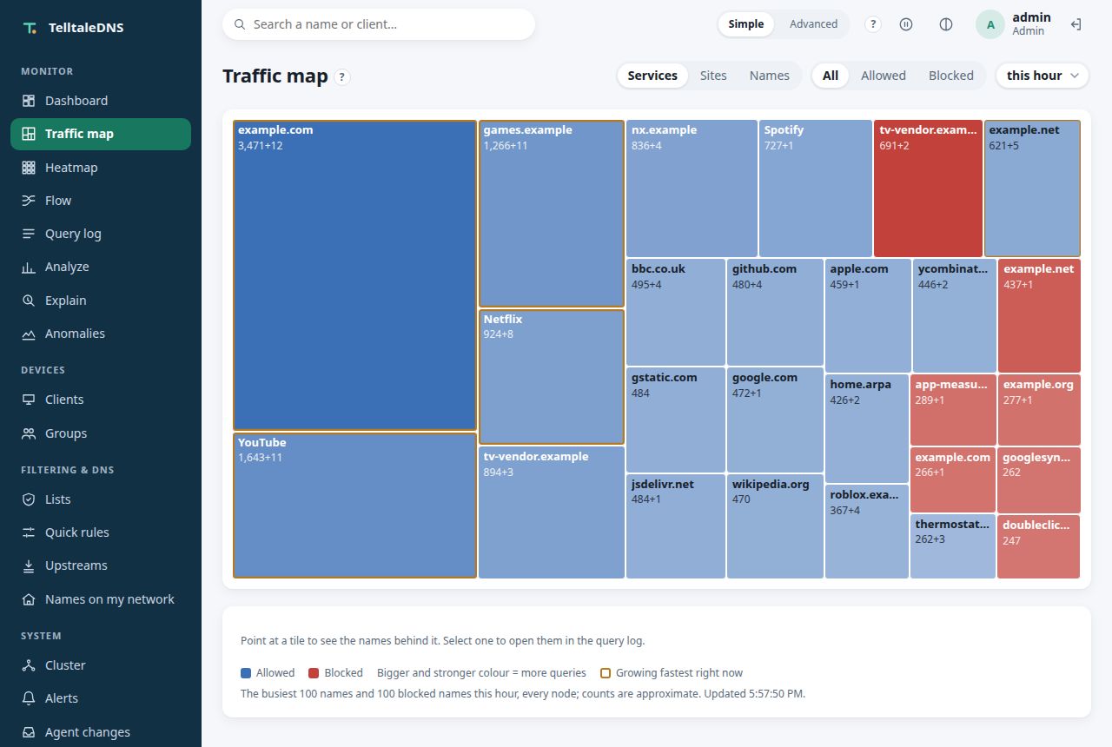Screen dimensions: 1112x747
Task: Focus the search name or client field
Action: click(379, 24)
